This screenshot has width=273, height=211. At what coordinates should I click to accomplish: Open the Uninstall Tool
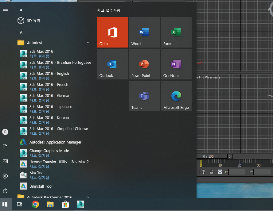[x=55, y=186]
